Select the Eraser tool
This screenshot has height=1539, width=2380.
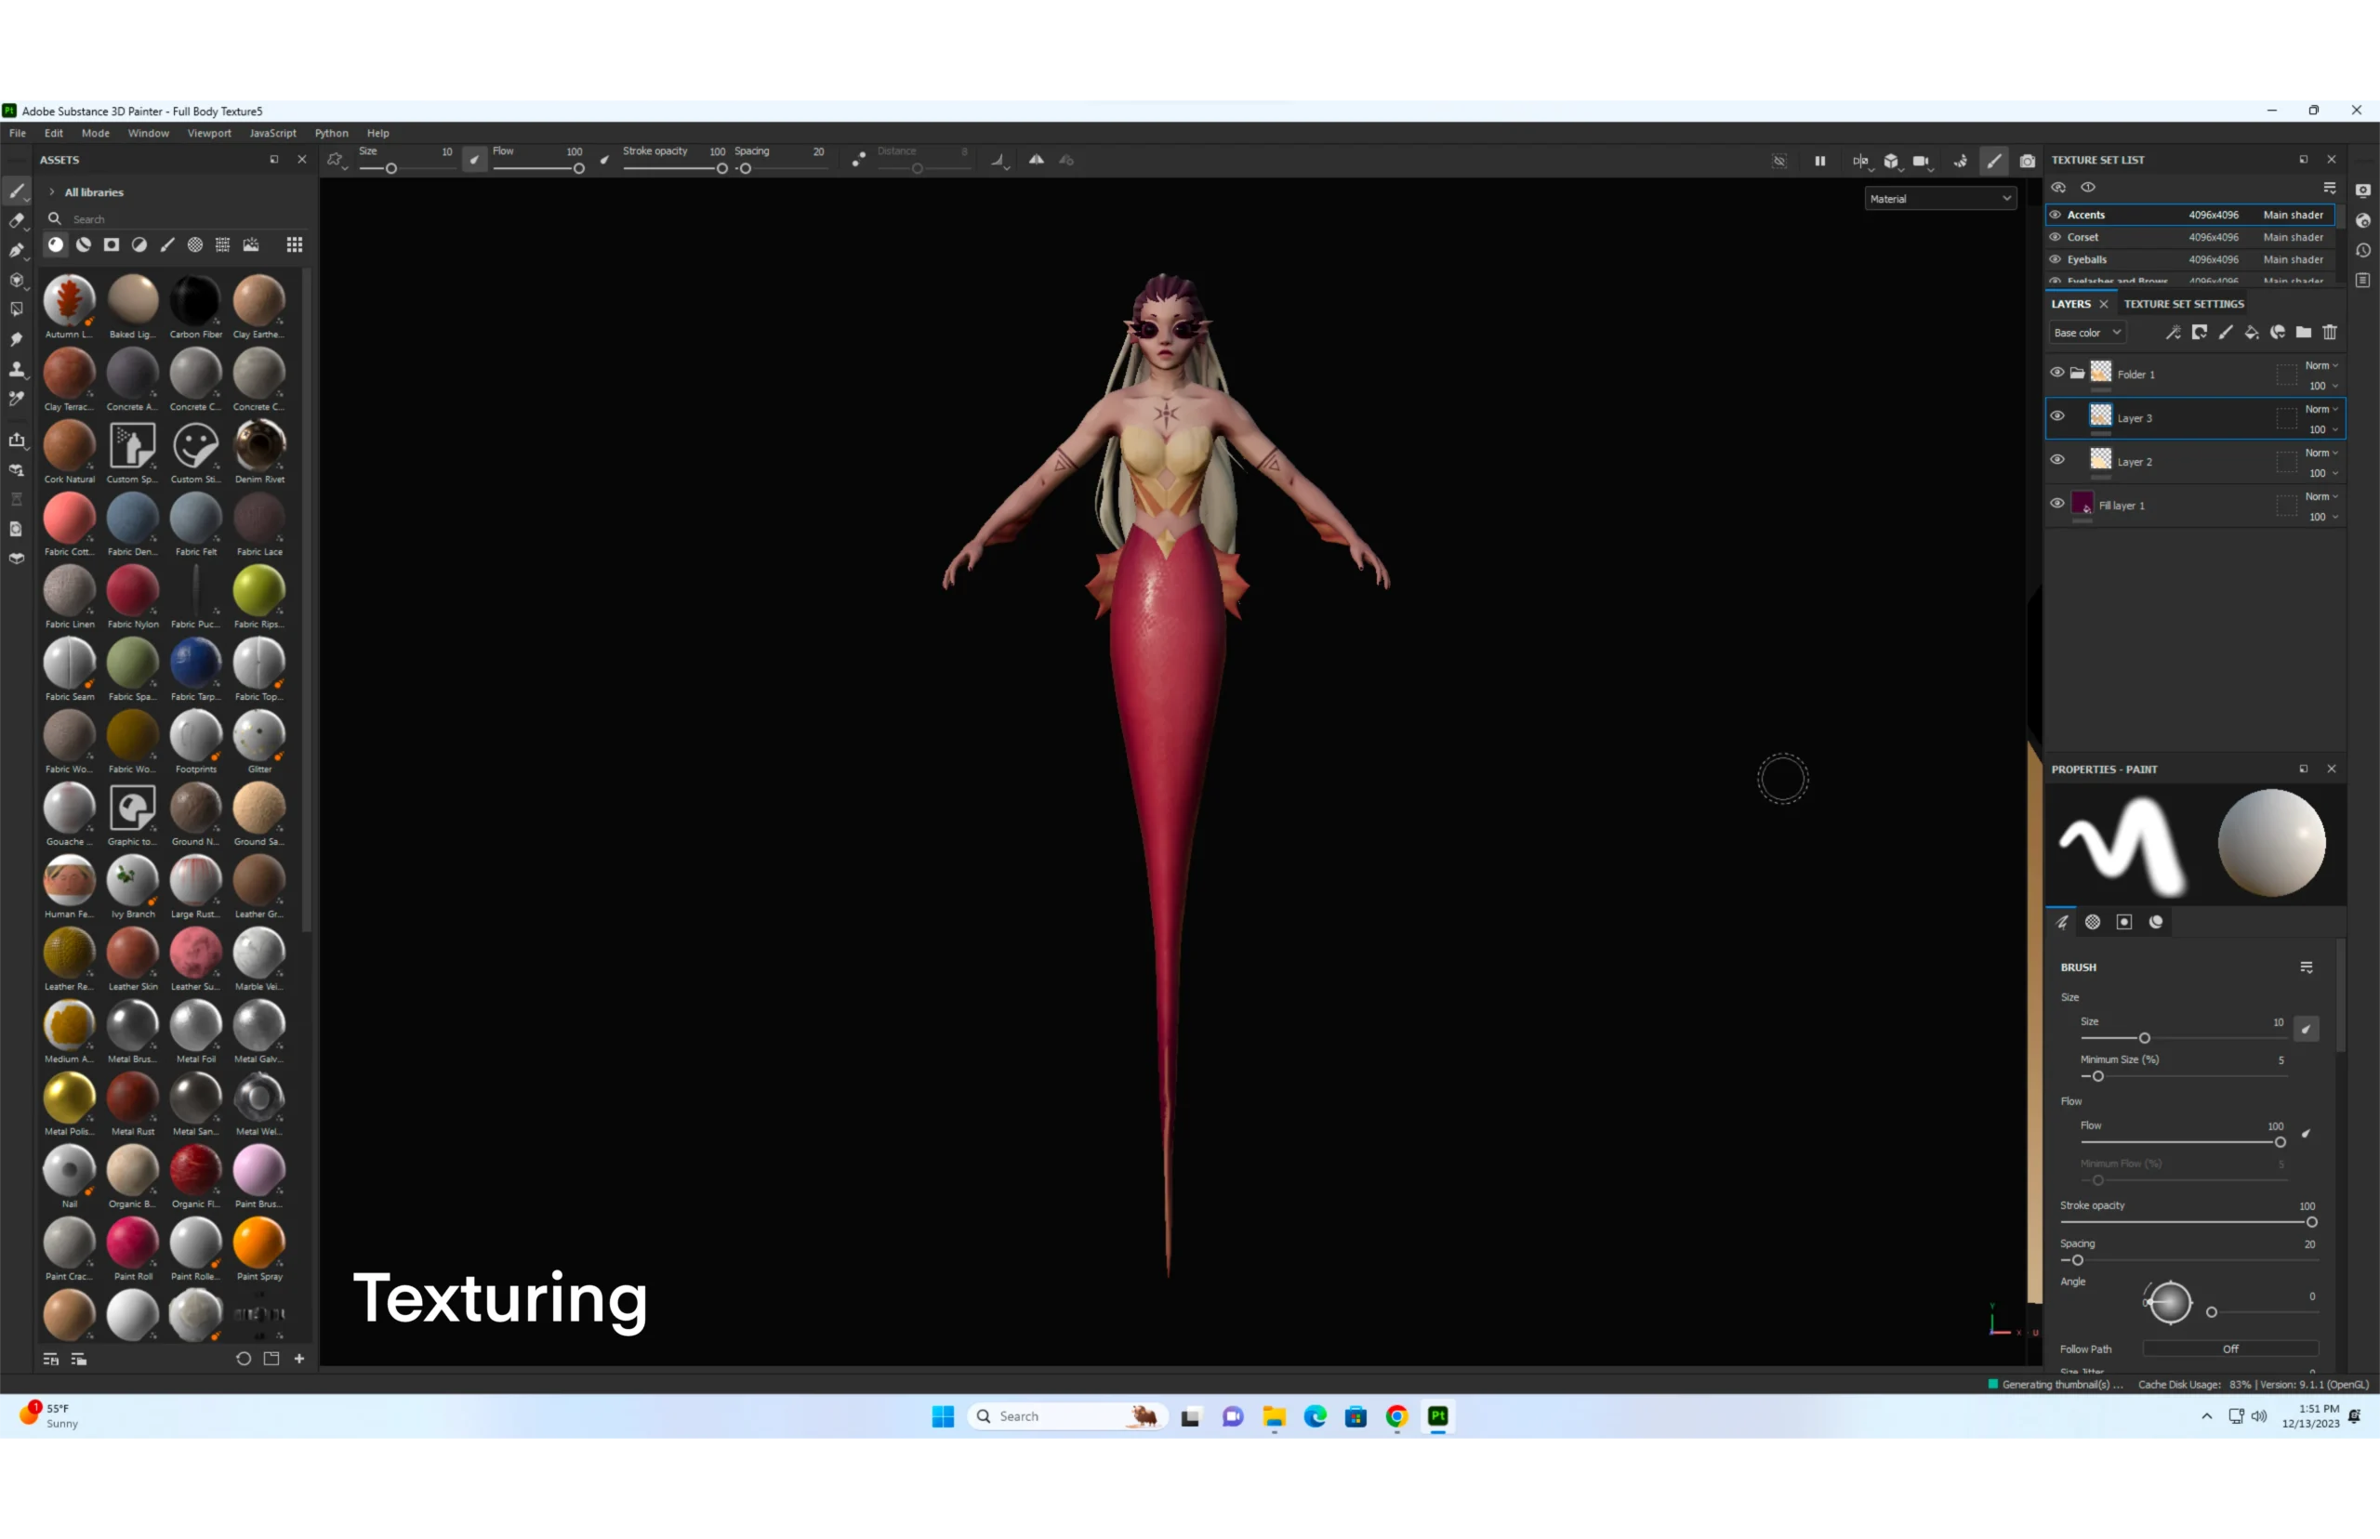pos(17,221)
